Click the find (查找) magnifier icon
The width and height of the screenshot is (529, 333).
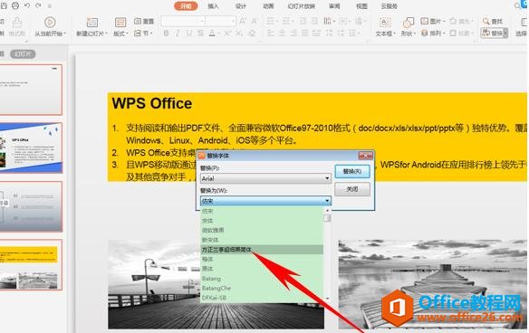point(486,21)
